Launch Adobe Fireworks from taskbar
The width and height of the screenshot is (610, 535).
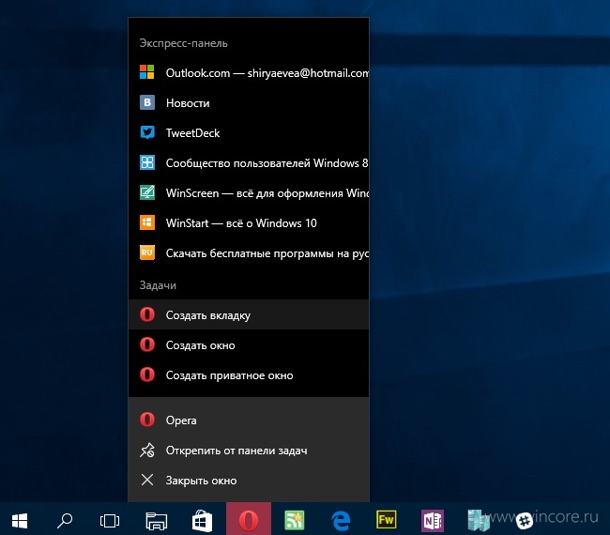tap(387, 520)
